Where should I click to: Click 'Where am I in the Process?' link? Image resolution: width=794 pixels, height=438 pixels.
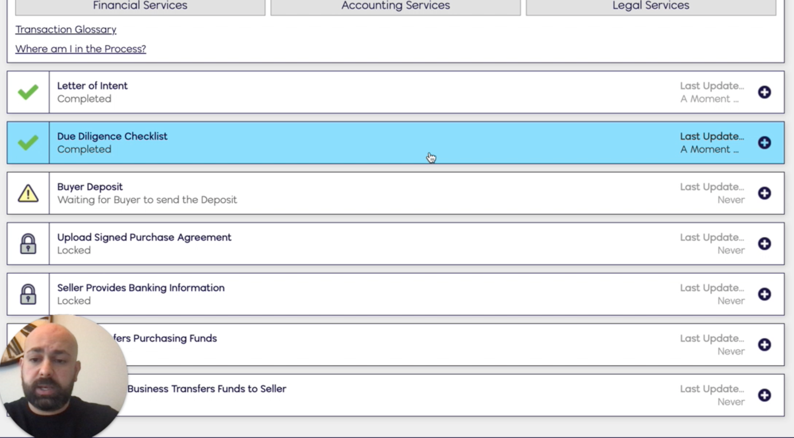pyautogui.click(x=80, y=49)
